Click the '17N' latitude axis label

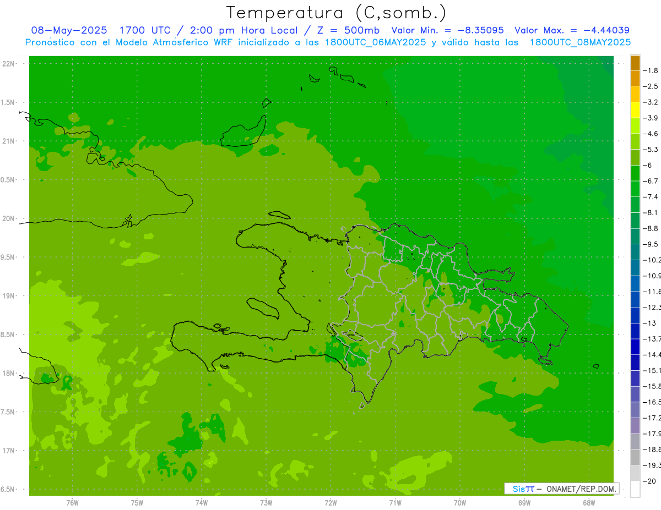click(x=8, y=451)
